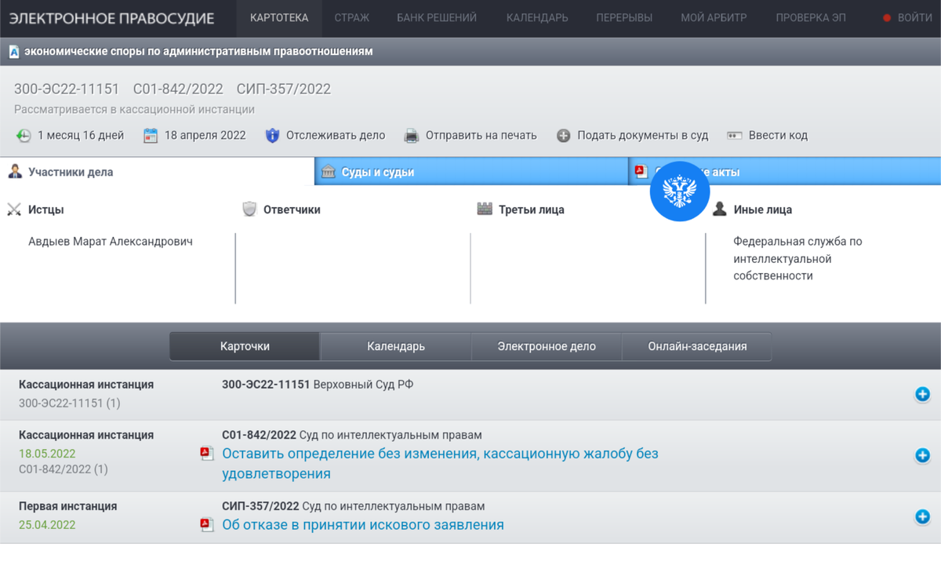941x580 pixels.
Task: Click case number 300-ЭС22-11151 in header
Action: click(x=67, y=89)
